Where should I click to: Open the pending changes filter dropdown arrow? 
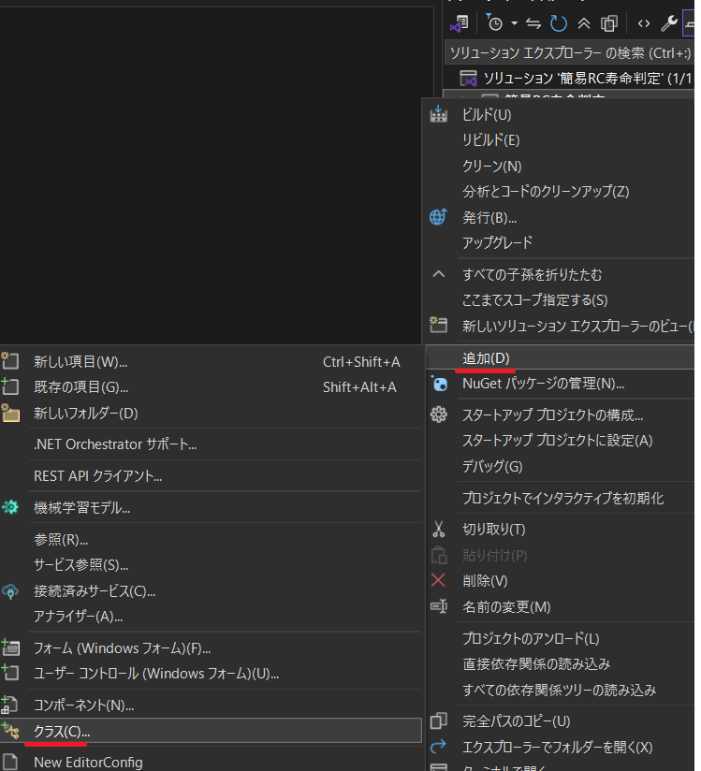click(x=514, y=23)
